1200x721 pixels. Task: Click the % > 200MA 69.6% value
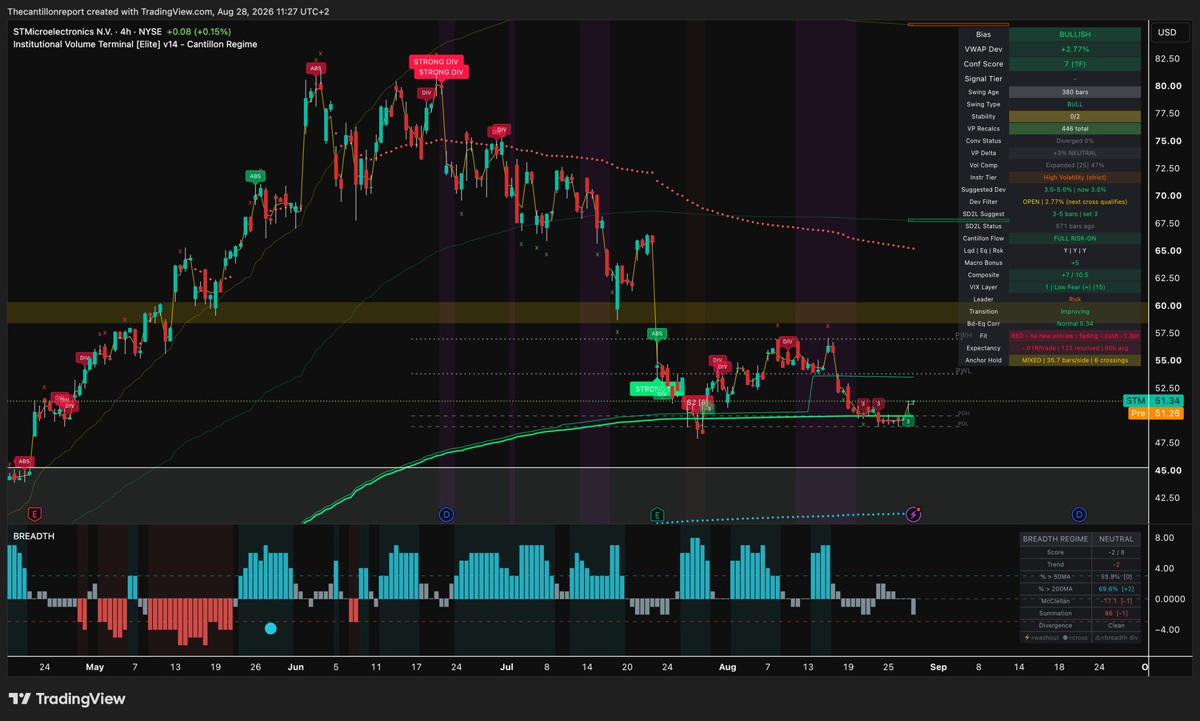click(x=1116, y=589)
